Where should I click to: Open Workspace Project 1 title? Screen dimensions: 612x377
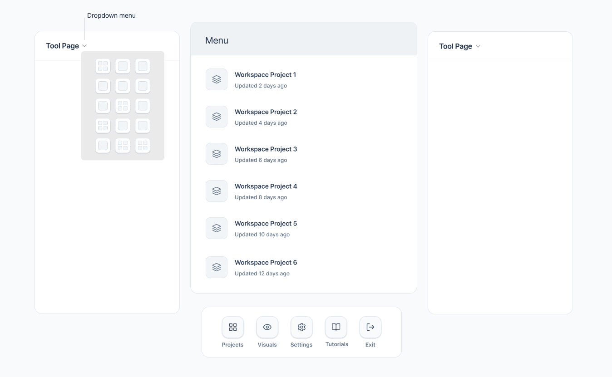[265, 75]
